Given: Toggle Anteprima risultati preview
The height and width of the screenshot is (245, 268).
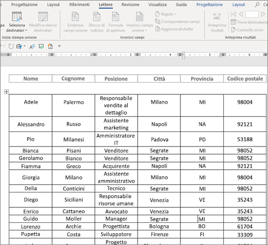Looking at the screenshot, I should point(217,22).
